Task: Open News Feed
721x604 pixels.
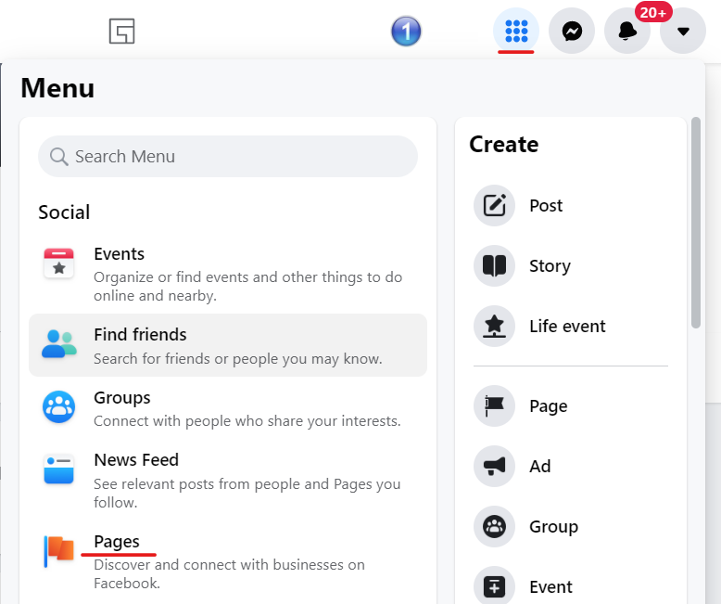Action: [x=136, y=460]
